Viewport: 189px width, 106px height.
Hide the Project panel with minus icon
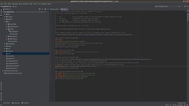coord(48,9)
